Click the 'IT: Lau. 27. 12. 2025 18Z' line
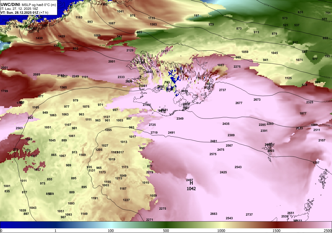This screenshot has width=332, height=233. (x=19, y=9)
